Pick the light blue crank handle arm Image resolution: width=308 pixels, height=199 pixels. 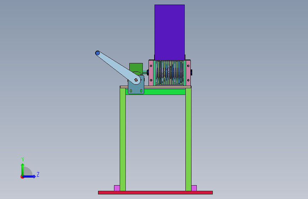pos(118,68)
